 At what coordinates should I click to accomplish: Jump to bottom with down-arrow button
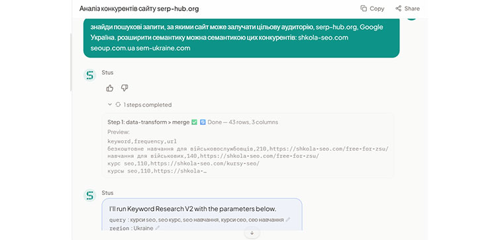coord(252,233)
